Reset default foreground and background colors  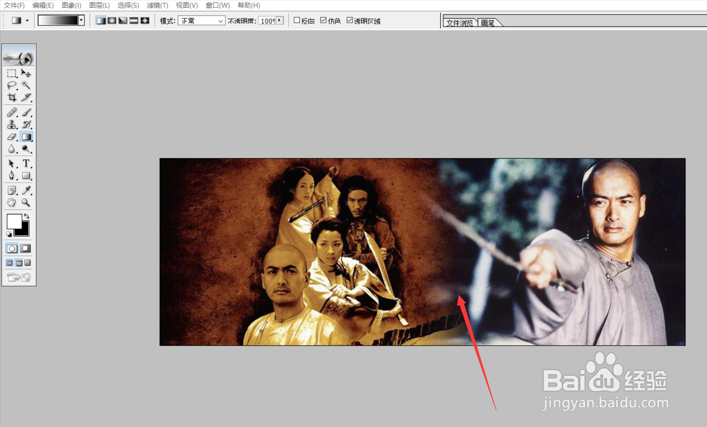pos(9,234)
